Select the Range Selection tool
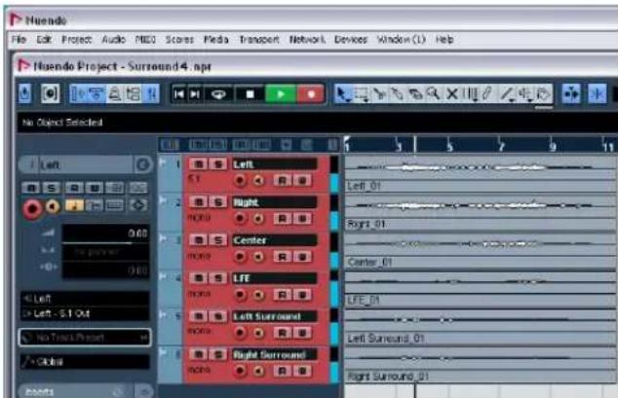 361,94
